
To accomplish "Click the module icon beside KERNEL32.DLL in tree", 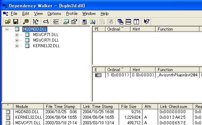I will (x=27, y=45).
